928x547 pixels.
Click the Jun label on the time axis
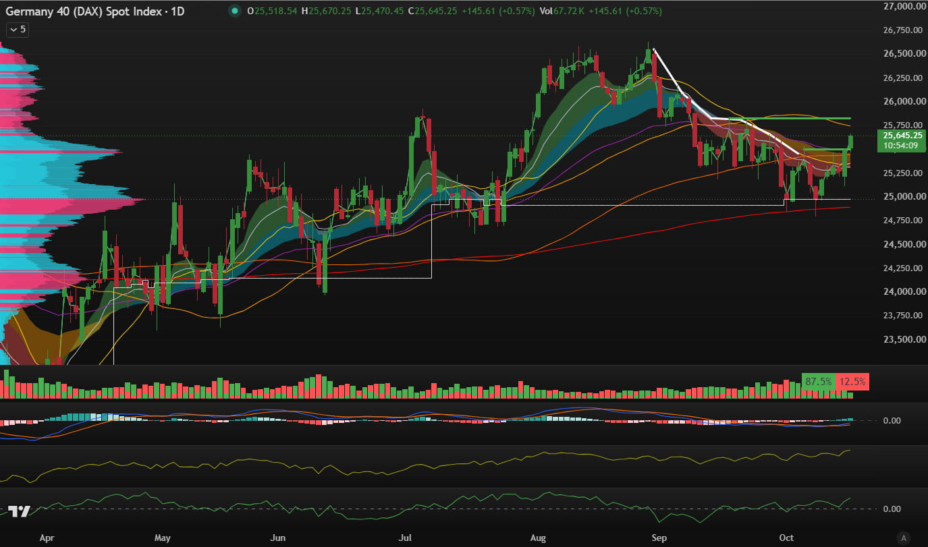click(x=277, y=538)
